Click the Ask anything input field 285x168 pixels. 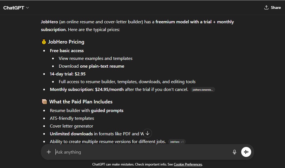(x=111, y=152)
